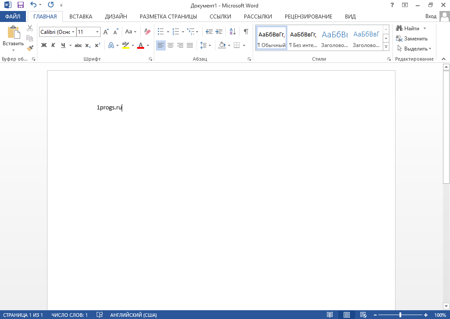Increase paragraph indent
Image resolution: width=450 pixels, height=319 pixels.
tap(218, 31)
